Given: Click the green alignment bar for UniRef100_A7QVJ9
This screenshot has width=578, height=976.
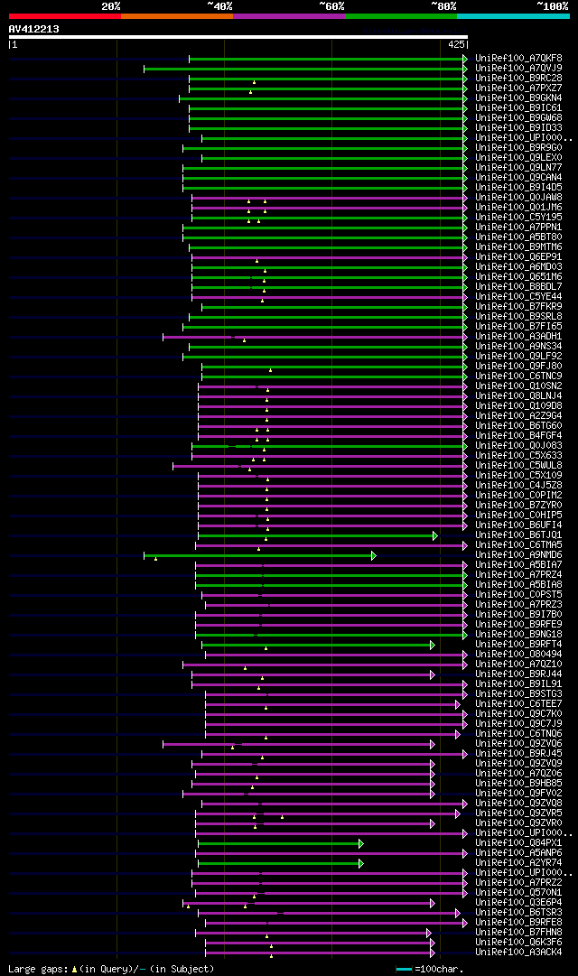Looking at the screenshot, I should [x=305, y=69].
